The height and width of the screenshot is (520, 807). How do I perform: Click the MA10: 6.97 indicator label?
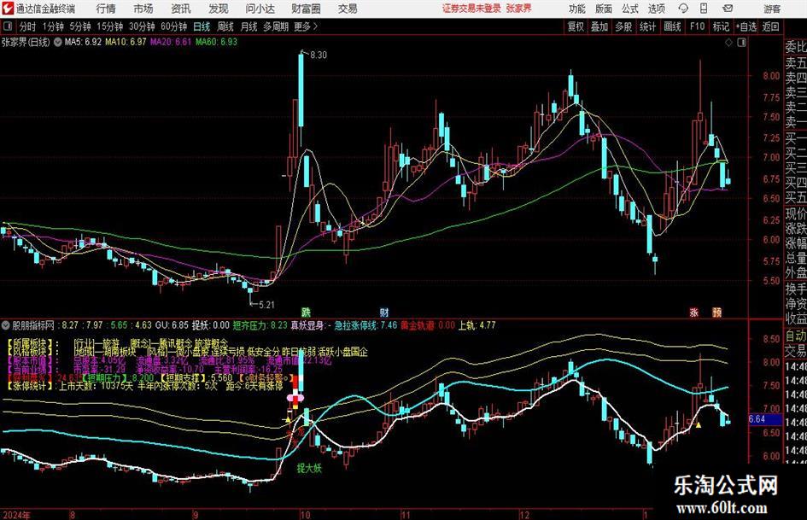[126, 42]
